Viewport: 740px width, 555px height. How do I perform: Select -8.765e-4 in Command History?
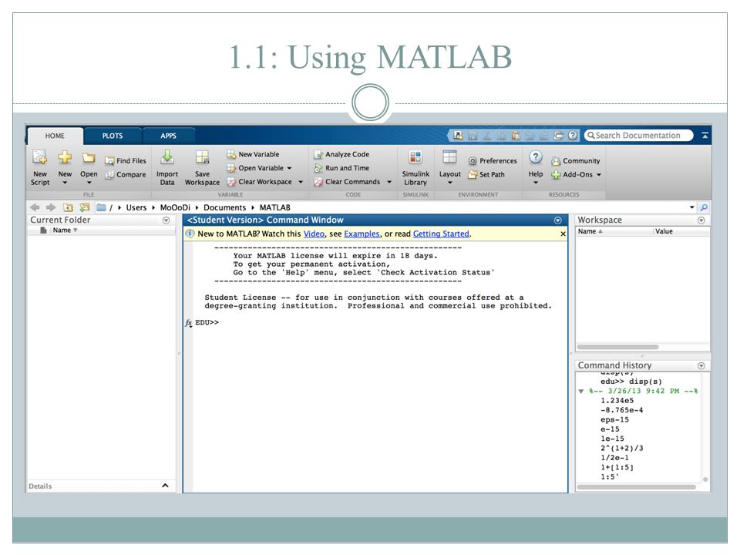pyautogui.click(x=621, y=410)
